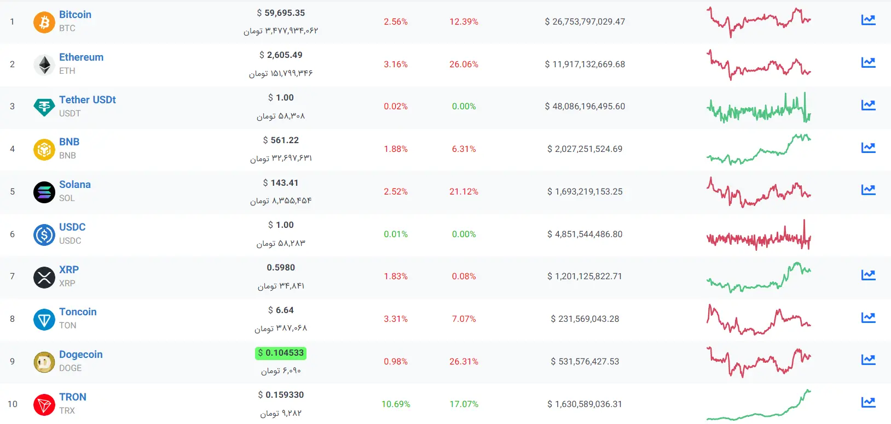Screen dimensions: 891x424
Task: Click the TRON 10.69% change value
Action: (x=396, y=404)
